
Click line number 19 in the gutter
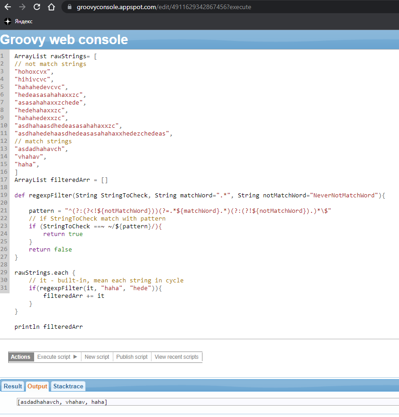click(x=4, y=195)
